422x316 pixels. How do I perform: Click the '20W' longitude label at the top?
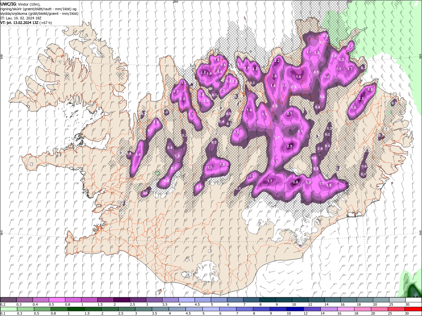pyautogui.click(x=175, y=2)
